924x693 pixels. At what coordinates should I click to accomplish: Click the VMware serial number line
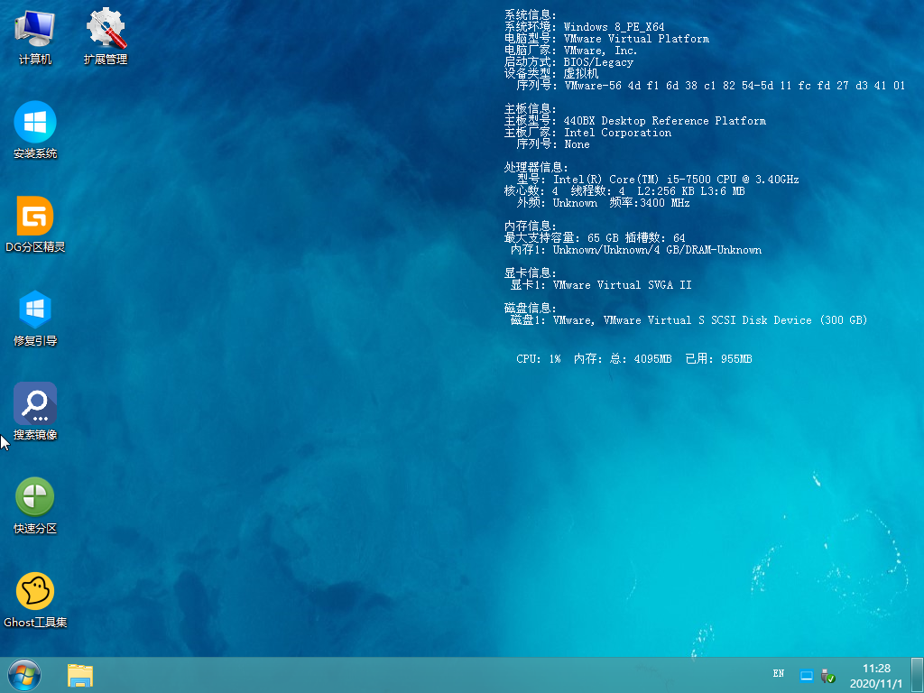710,86
